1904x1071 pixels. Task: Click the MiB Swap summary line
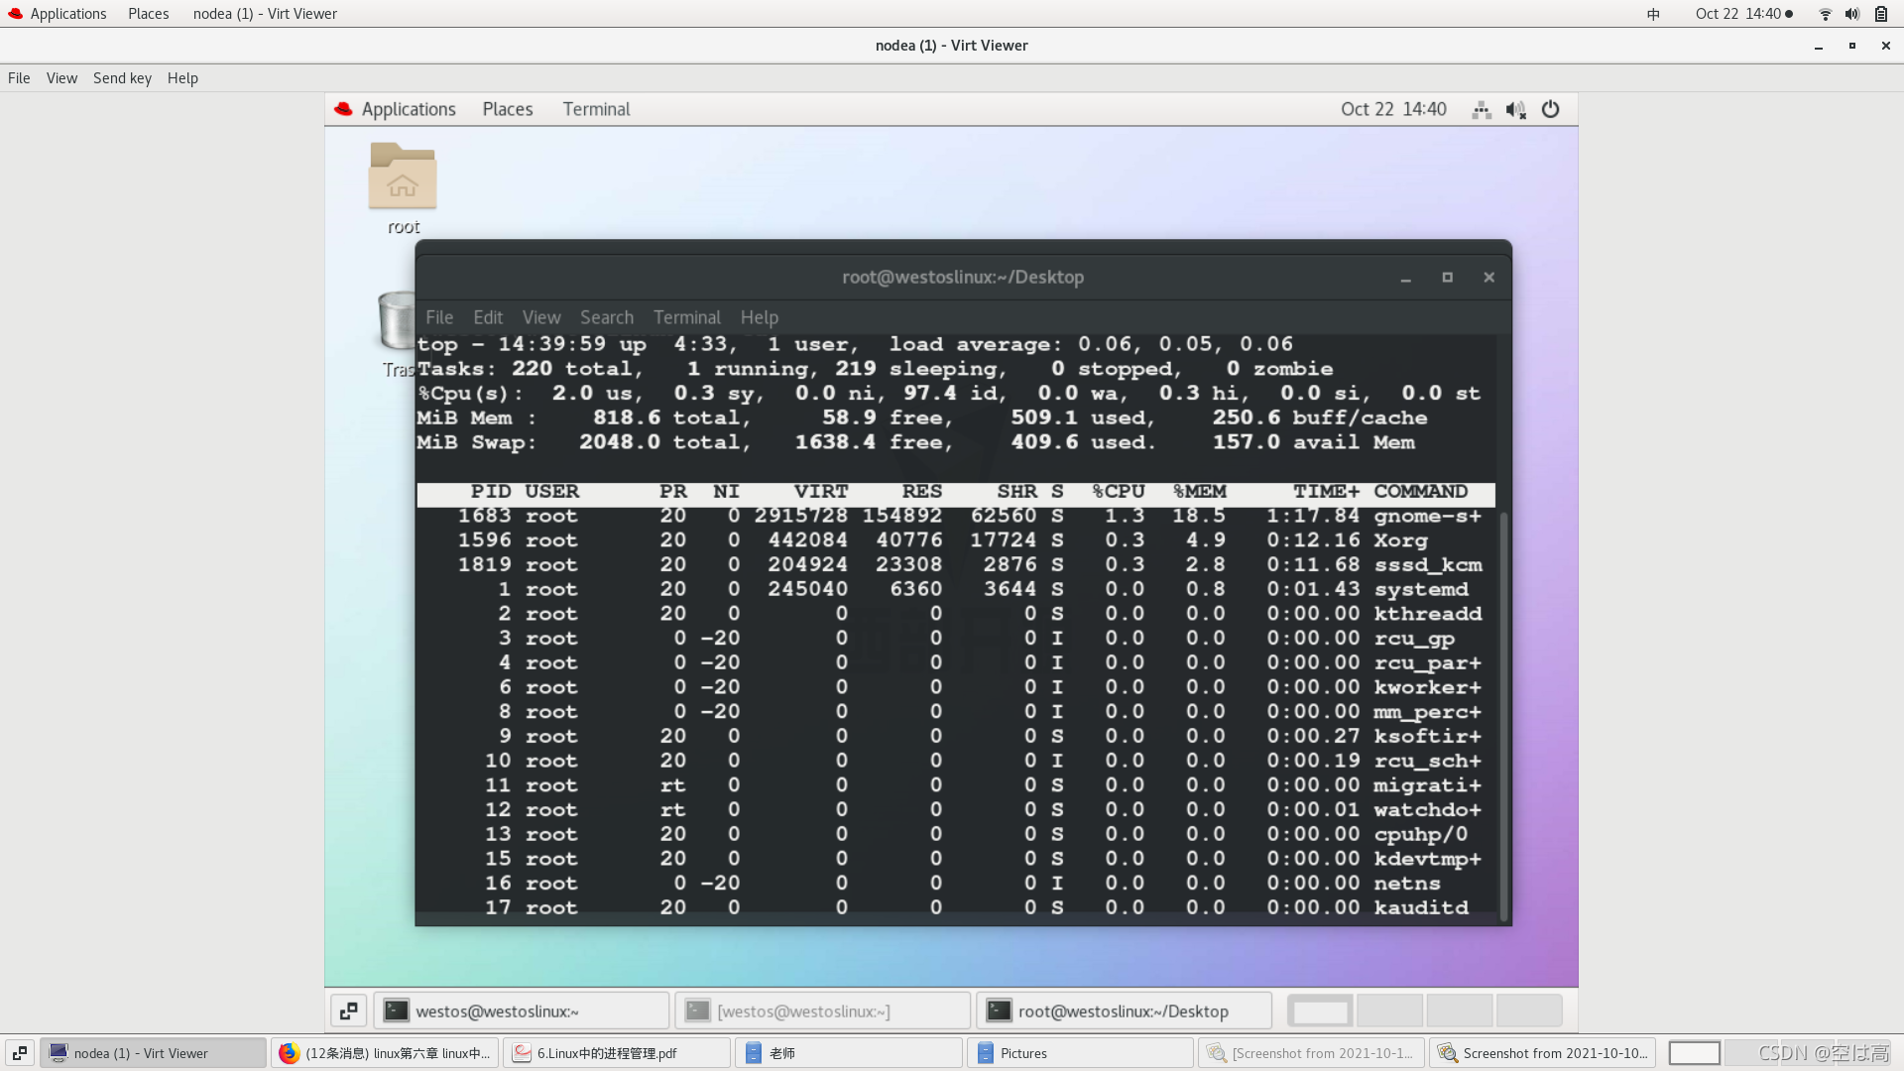(916, 442)
